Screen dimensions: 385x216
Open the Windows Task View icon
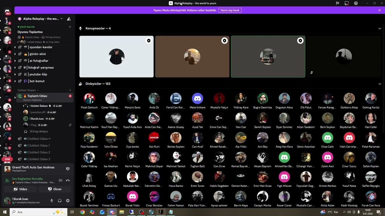click(72, 212)
